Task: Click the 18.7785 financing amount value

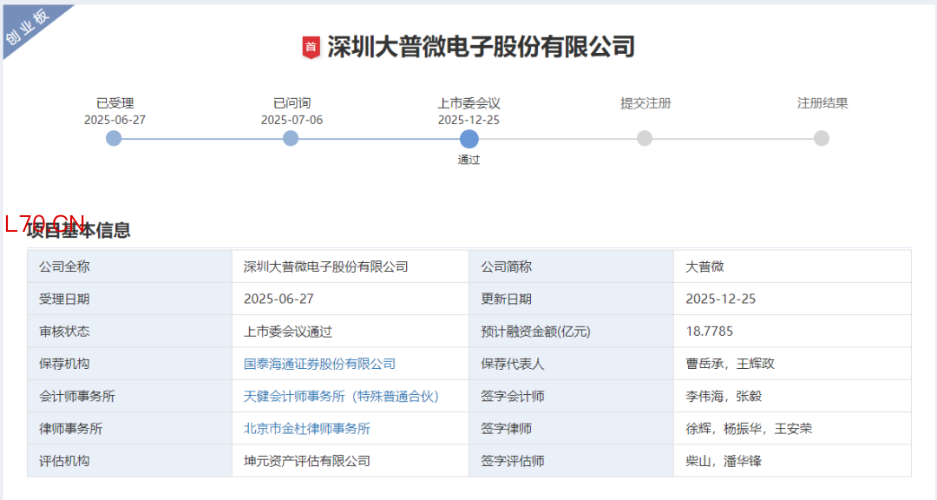Action: click(x=710, y=332)
